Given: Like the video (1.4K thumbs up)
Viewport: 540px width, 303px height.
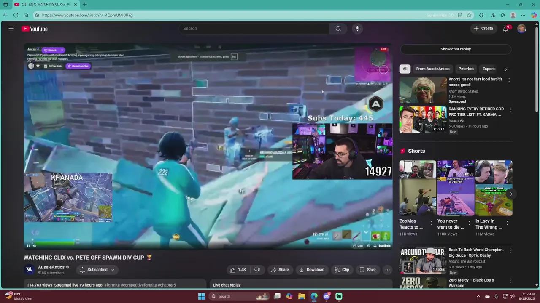Looking at the screenshot, I should pyautogui.click(x=238, y=270).
